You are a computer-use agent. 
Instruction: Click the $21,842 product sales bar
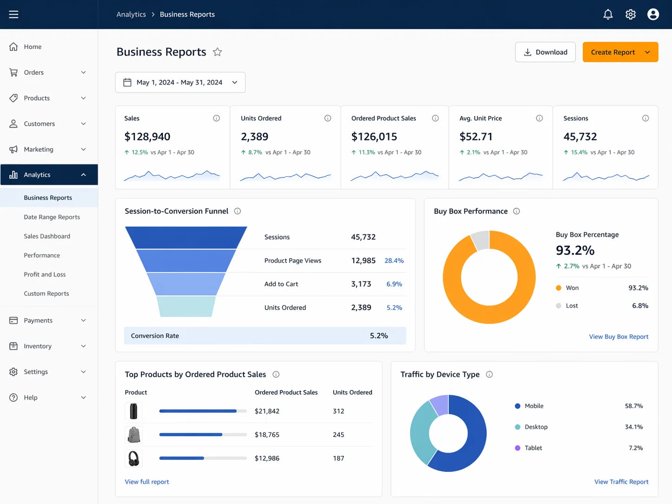click(203, 411)
